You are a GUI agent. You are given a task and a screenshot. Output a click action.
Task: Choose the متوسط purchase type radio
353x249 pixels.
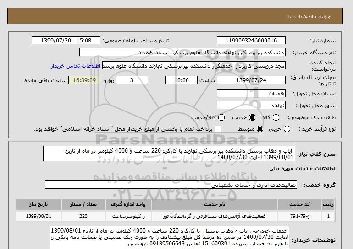(260, 129)
